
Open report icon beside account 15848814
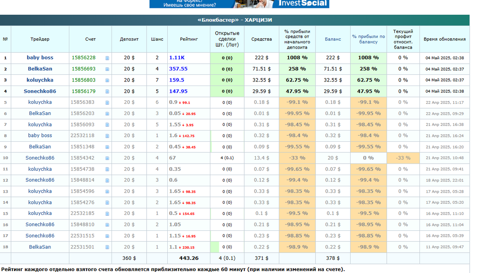tap(107, 181)
